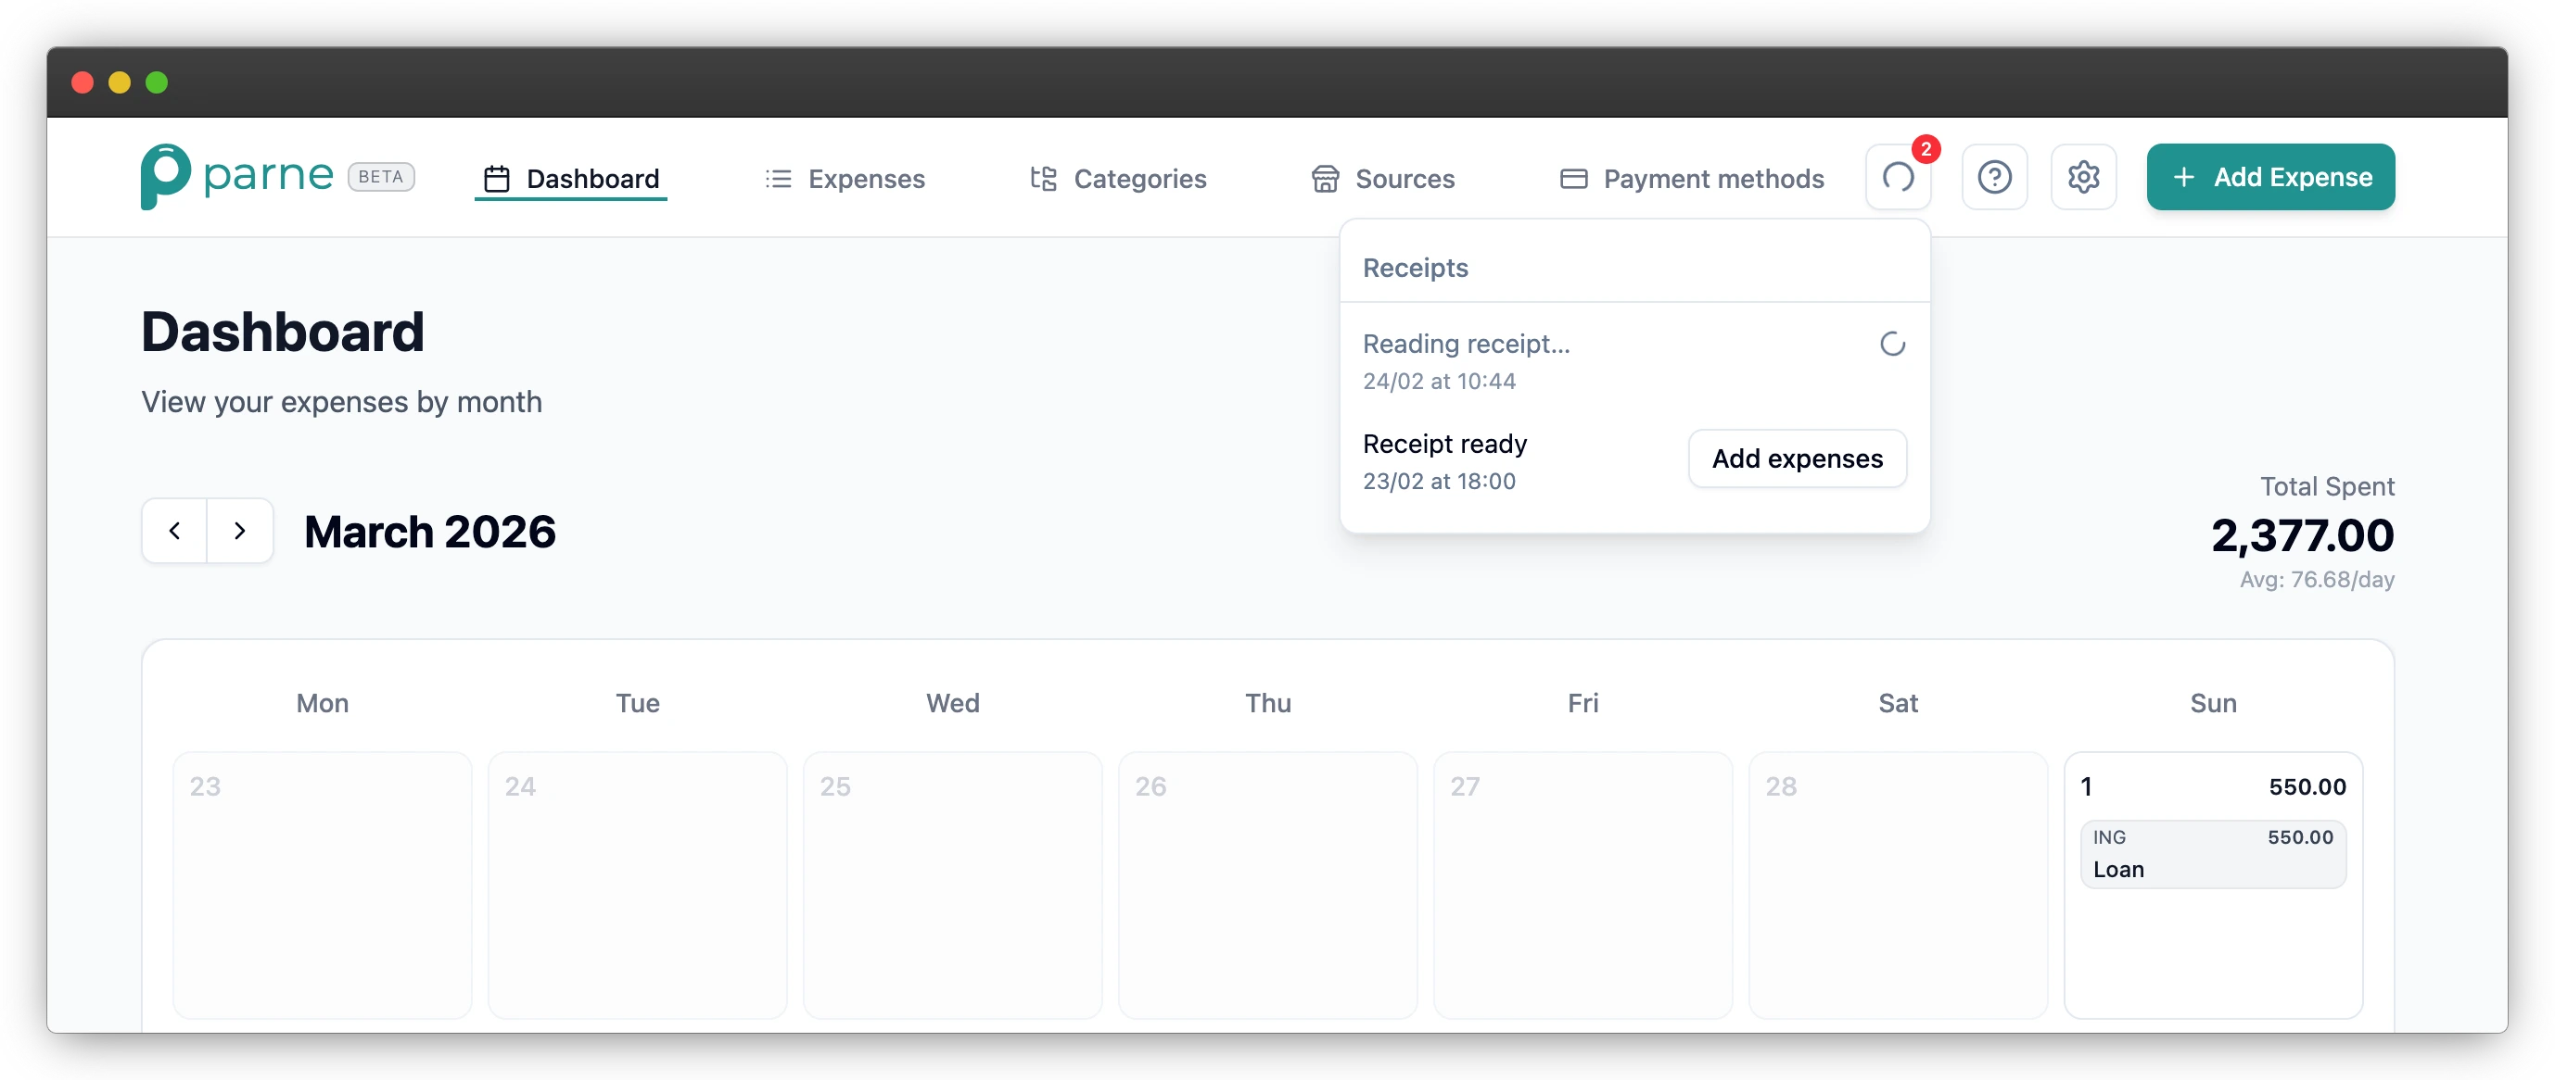Select the ING Loan expense on March 1
The image size is (2555, 1080).
[2214, 853]
